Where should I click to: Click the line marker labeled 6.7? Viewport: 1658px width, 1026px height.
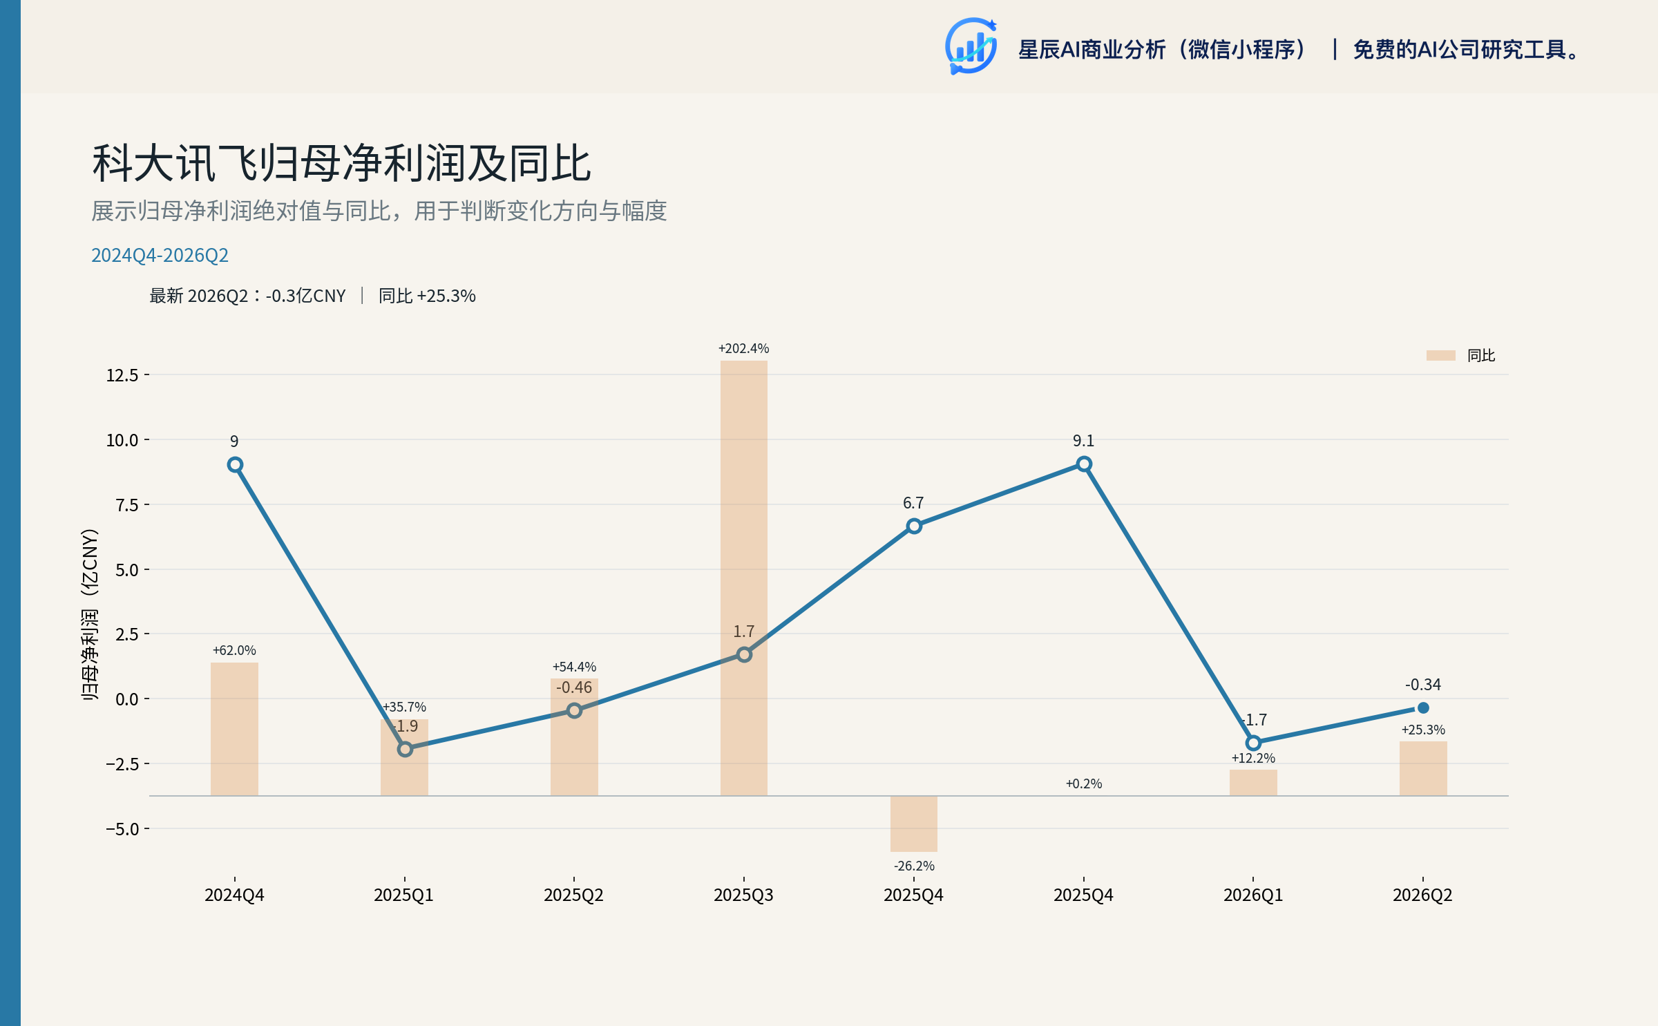(x=914, y=526)
